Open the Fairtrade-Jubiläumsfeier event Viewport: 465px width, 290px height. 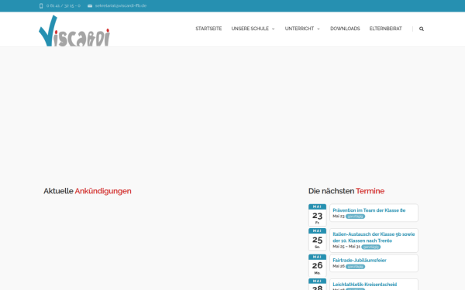360,260
